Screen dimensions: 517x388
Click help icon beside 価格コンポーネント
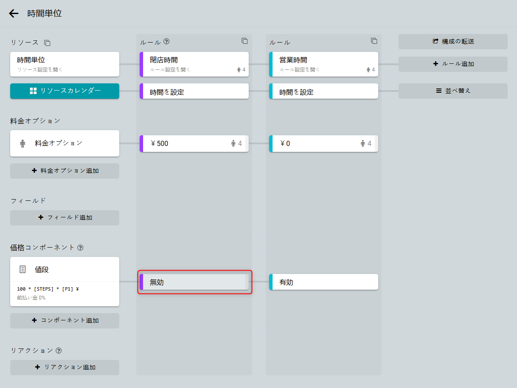click(x=80, y=247)
